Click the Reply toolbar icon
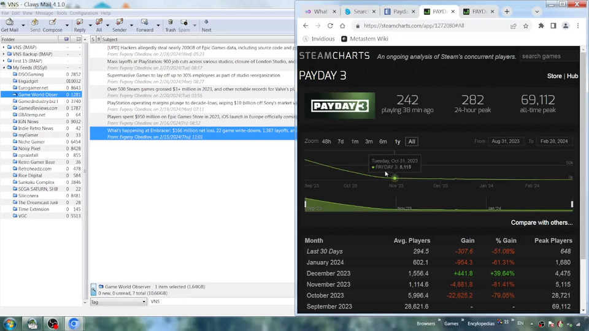The width and height of the screenshot is (589, 331). pyautogui.click(x=80, y=25)
